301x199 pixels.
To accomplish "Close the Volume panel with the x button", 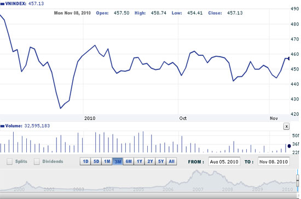I will [x=286, y=126].
